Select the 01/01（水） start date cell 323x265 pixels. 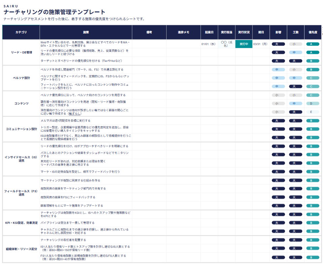point(209,44)
